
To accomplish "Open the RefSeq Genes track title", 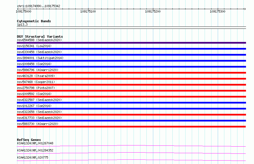I will pos(29,140).
